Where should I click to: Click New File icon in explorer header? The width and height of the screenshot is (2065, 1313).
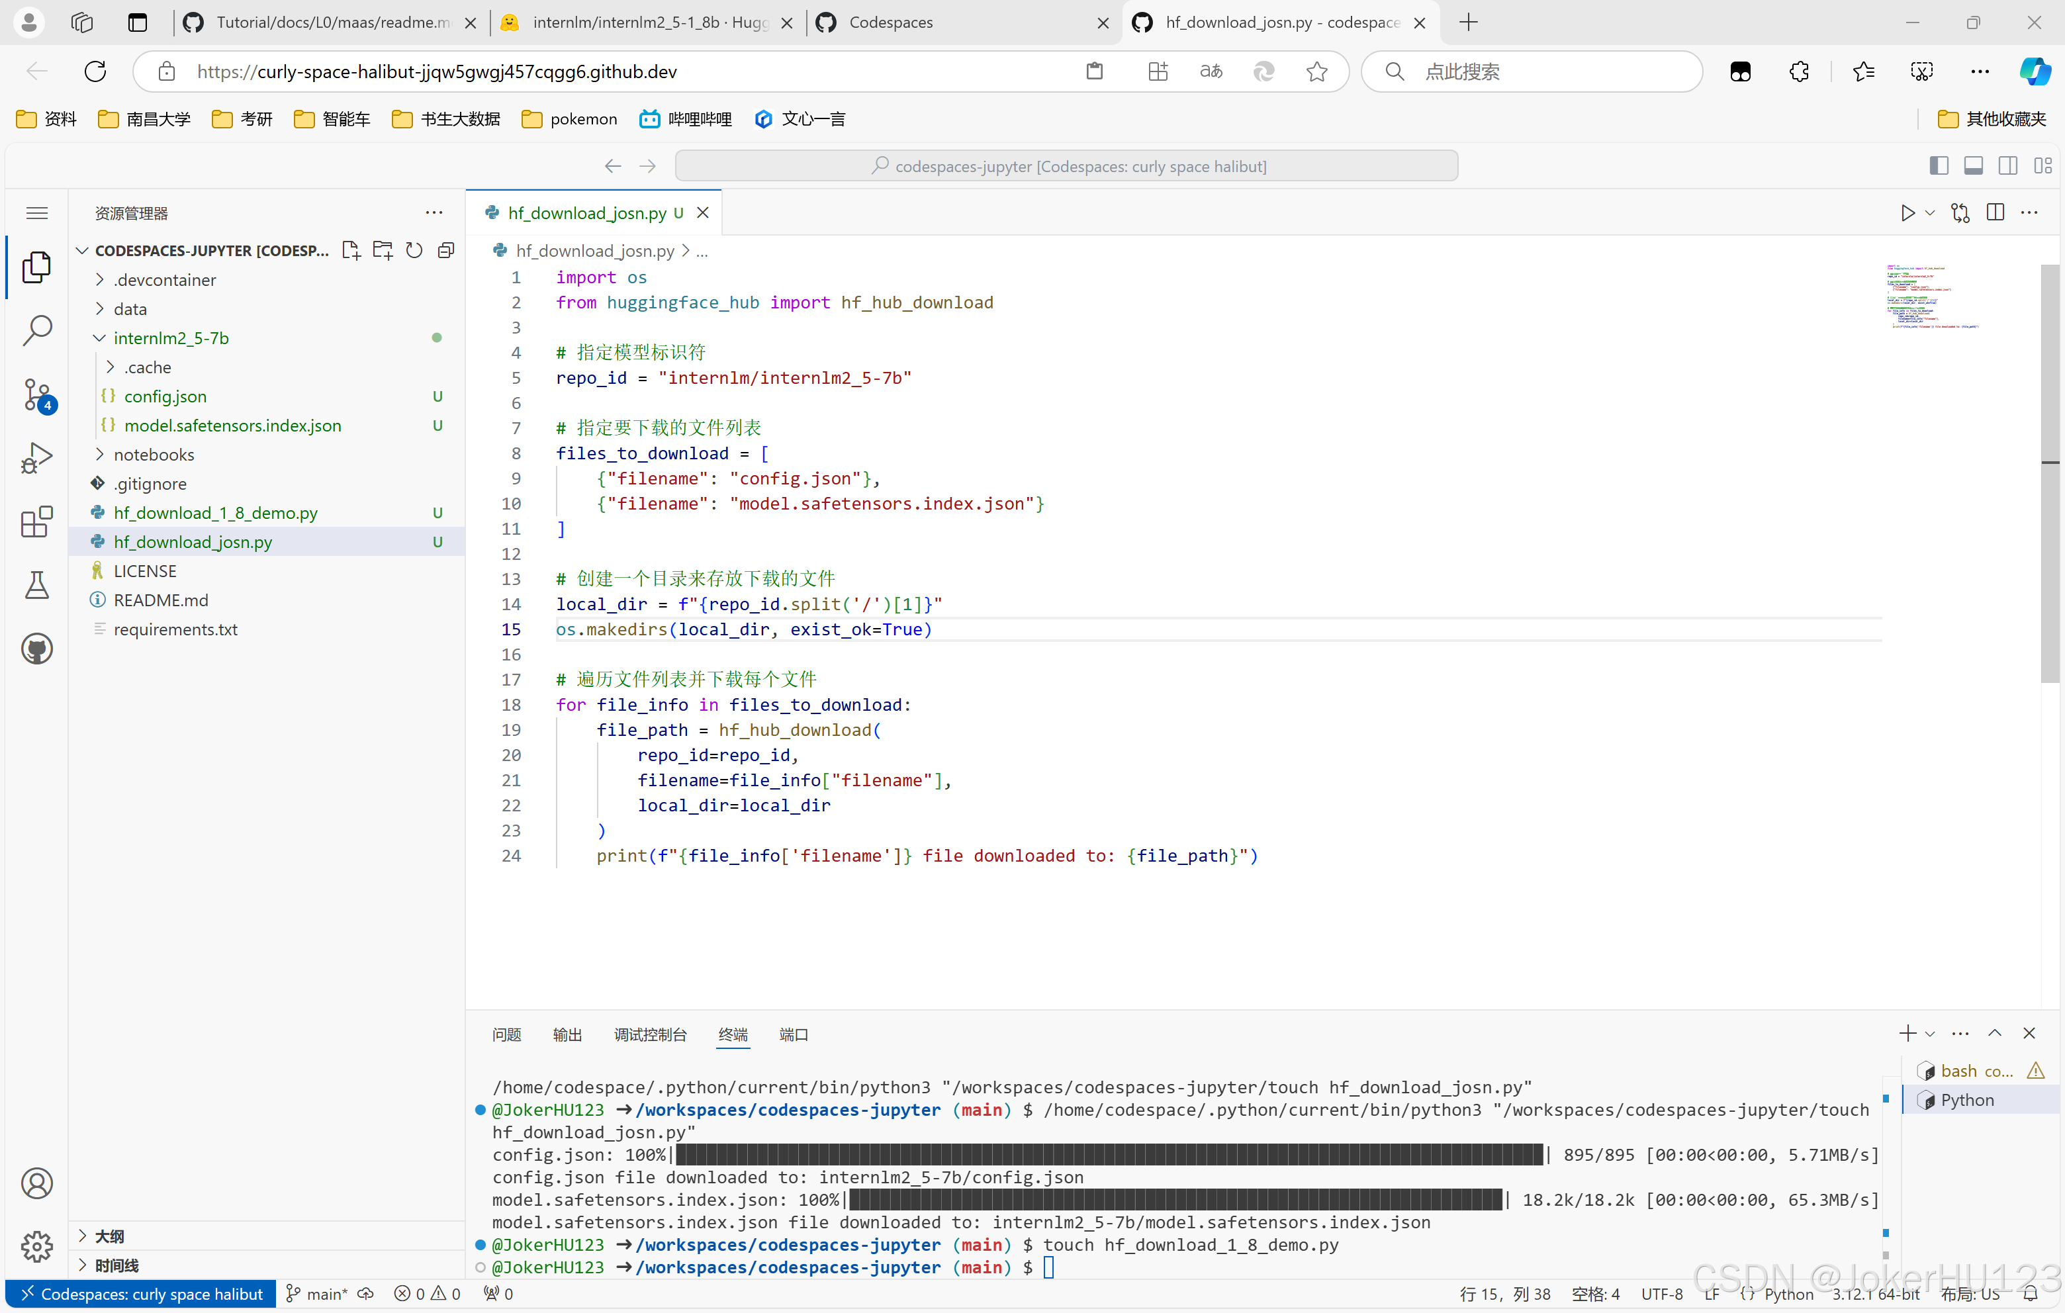click(x=351, y=249)
